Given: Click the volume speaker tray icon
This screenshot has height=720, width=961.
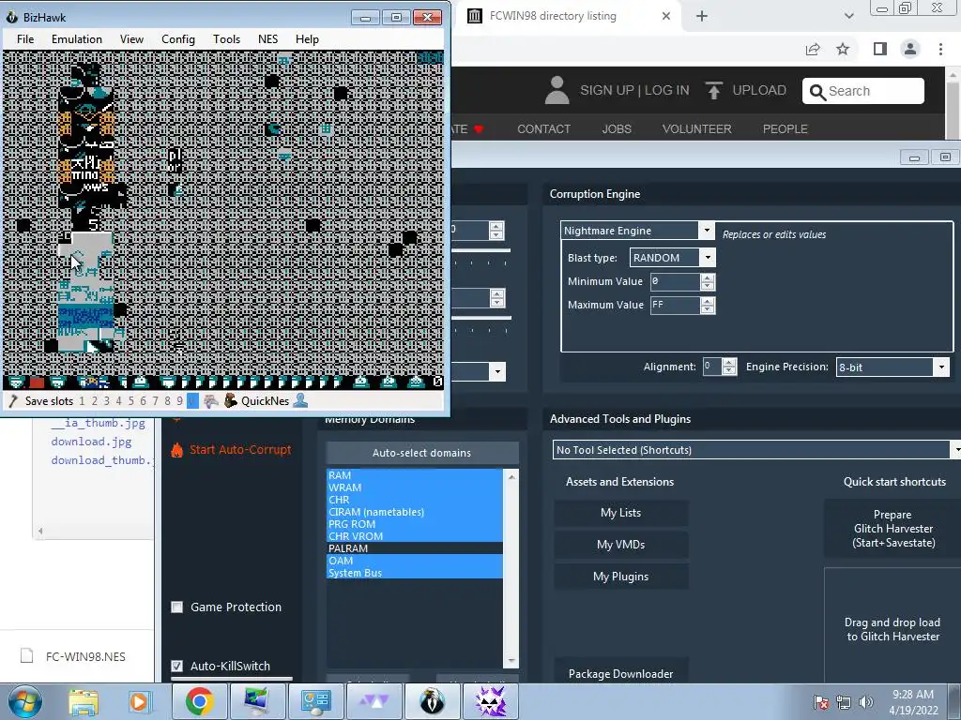Looking at the screenshot, I should [x=866, y=701].
